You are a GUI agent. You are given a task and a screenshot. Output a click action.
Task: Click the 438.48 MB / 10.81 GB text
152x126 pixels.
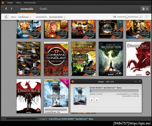pyautogui.click(x=130, y=96)
